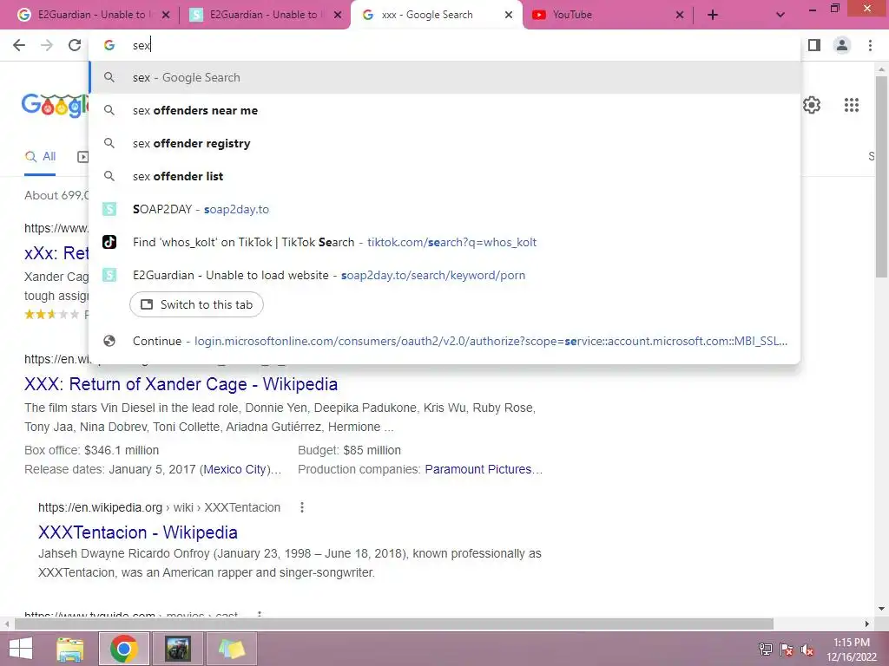This screenshot has width=889, height=666.
Task: Open the Chrome profile avatar
Action: click(x=842, y=45)
